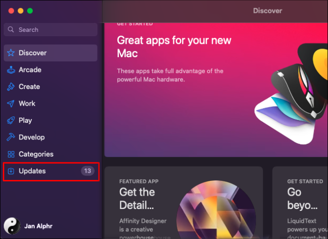Select the Arcade joystick icon
This screenshot has height=239, width=328.
[11, 70]
